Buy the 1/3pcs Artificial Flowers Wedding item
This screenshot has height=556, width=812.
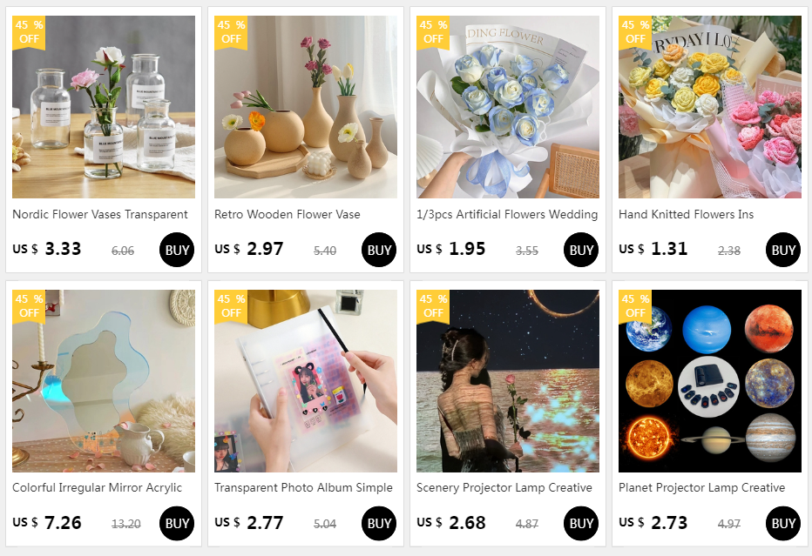coord(580,250)
